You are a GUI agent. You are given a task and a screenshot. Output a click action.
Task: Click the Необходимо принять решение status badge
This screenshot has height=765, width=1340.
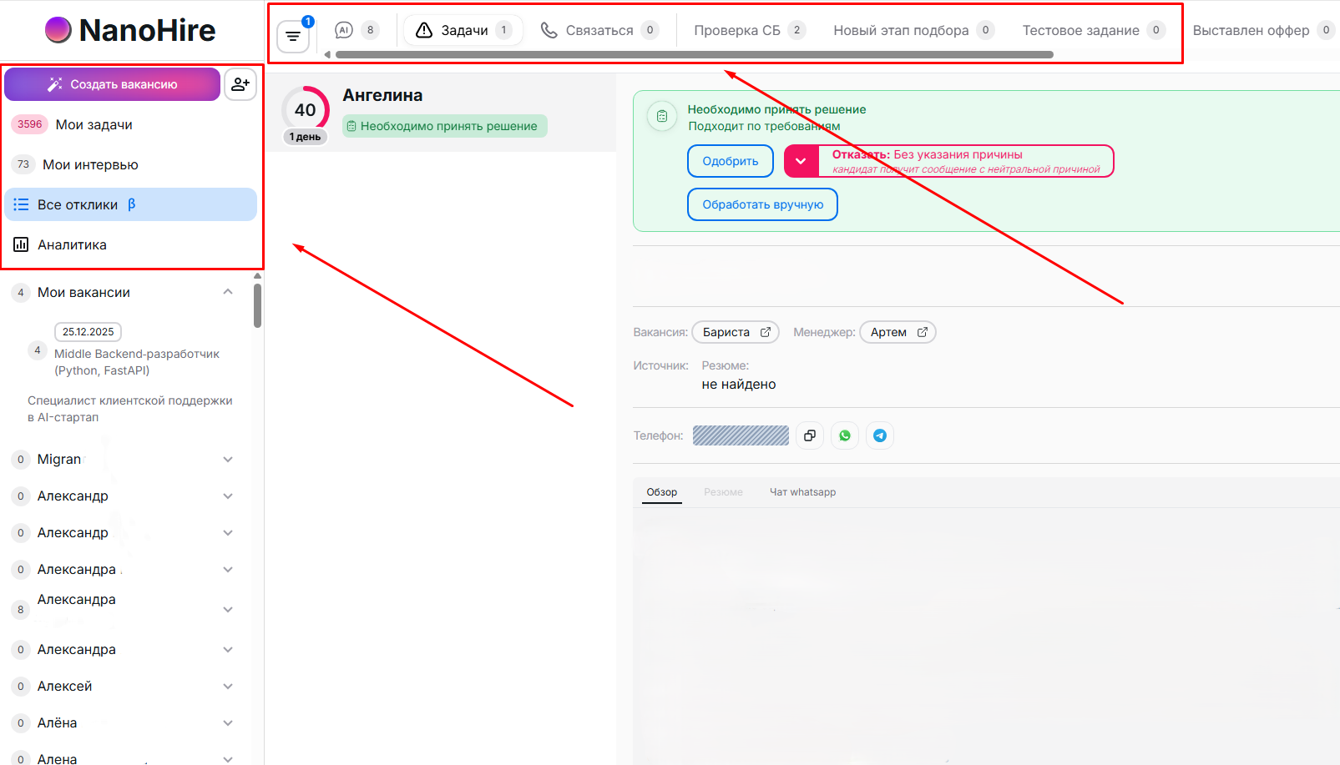(x=445, y=126)
